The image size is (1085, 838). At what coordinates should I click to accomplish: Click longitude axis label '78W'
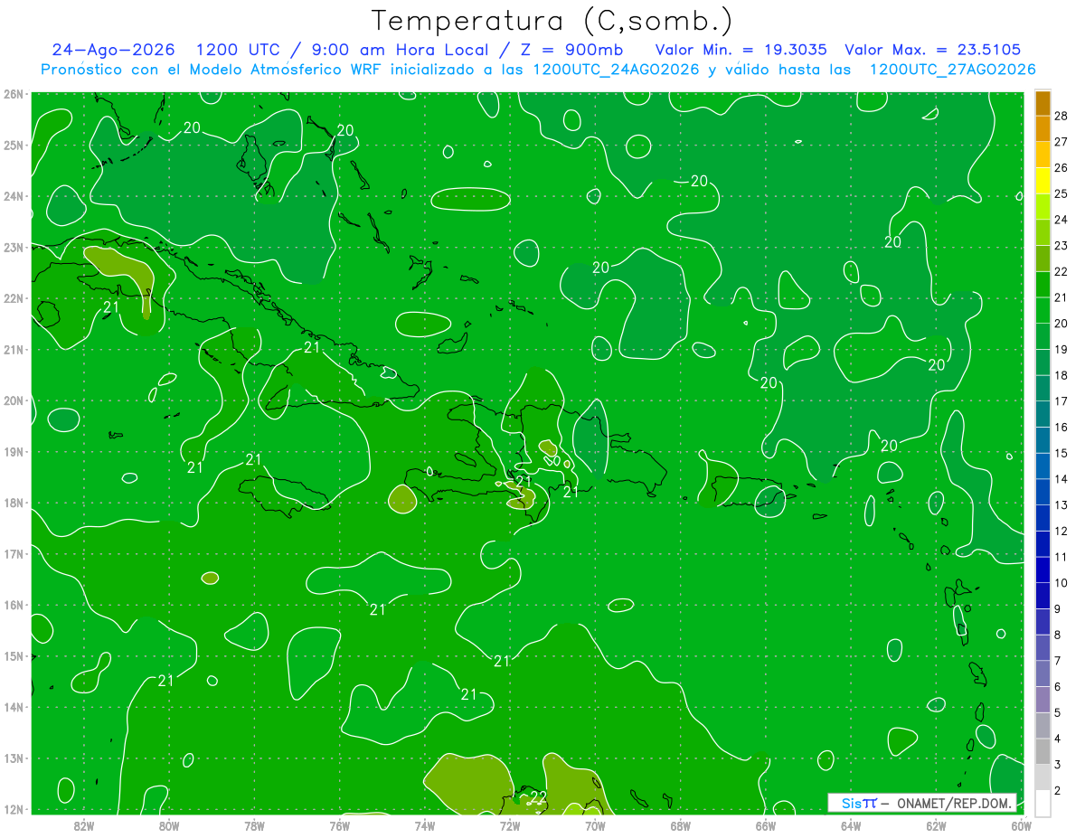254,824
